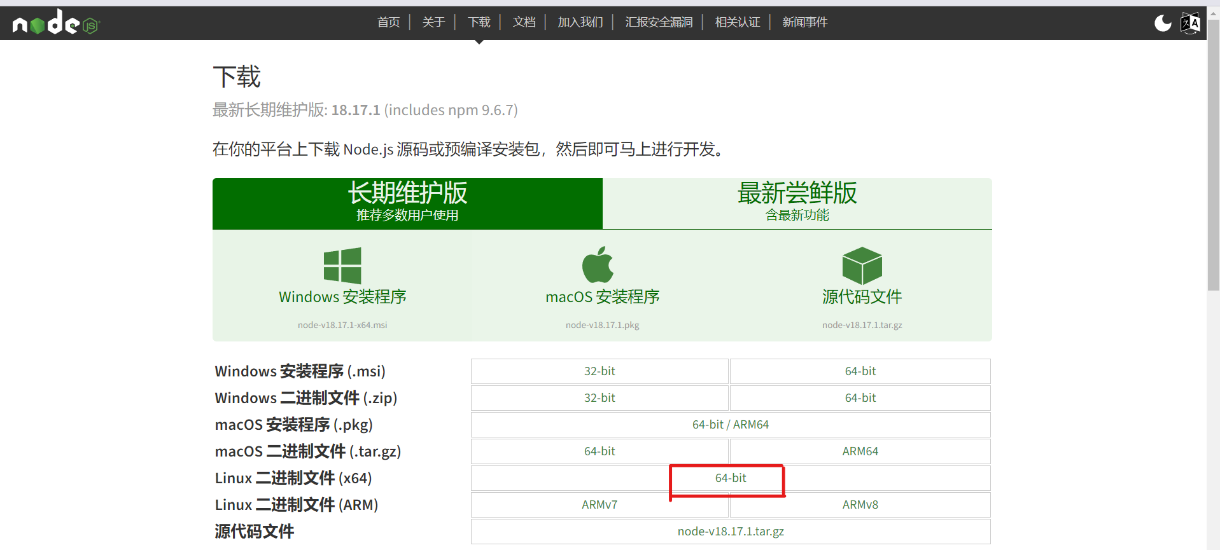Viewport: 1220px width, 550px height.
Task: Click the macOS 安装程序 (.pkg) row label
Action: pos(294,425)
